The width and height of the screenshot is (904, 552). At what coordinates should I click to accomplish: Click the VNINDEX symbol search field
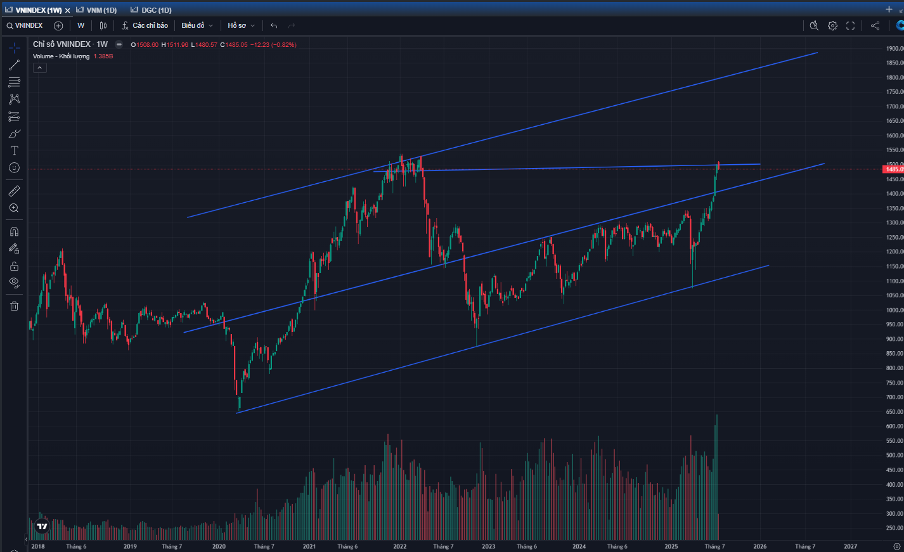click(x=25, y=25)
